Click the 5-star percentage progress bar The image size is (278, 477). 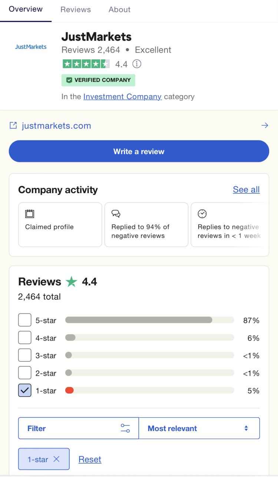[148, 319]
